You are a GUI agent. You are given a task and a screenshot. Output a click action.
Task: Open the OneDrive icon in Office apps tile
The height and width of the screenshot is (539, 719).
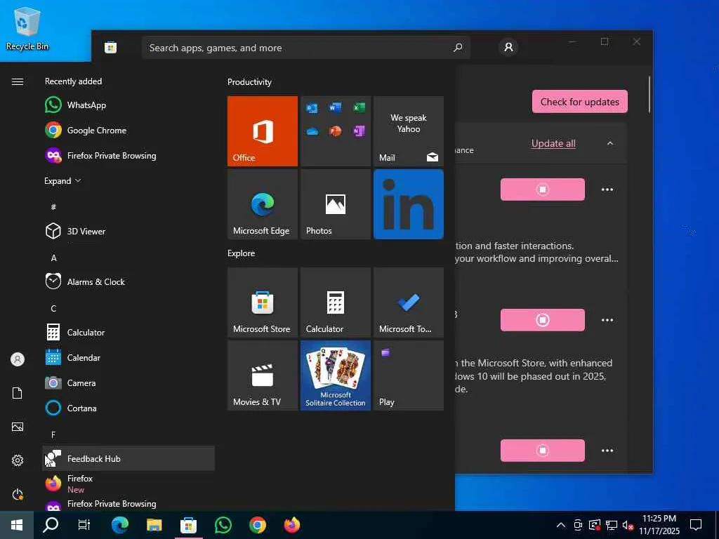pyautogui.click(x=312, y=131)
